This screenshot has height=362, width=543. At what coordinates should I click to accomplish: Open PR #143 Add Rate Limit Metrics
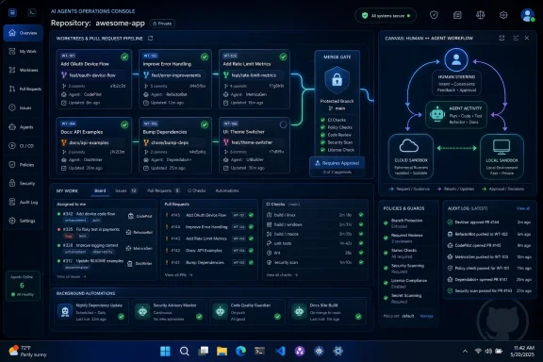(210, 239)
